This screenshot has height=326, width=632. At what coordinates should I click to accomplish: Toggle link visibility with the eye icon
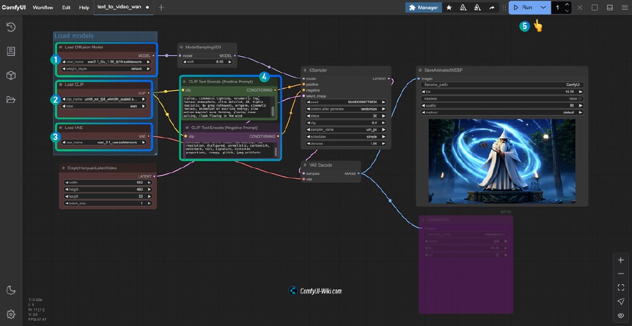(621, 315)
